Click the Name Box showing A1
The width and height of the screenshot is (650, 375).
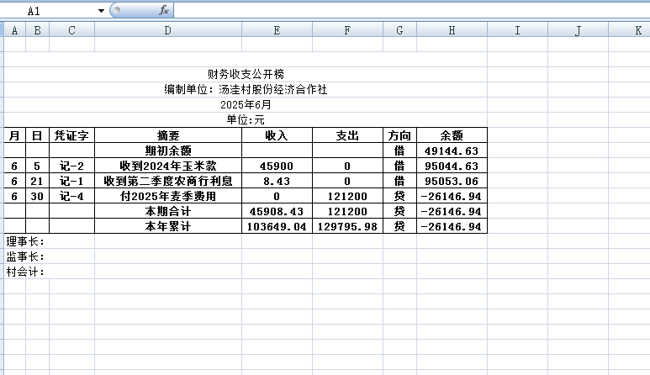50,10
